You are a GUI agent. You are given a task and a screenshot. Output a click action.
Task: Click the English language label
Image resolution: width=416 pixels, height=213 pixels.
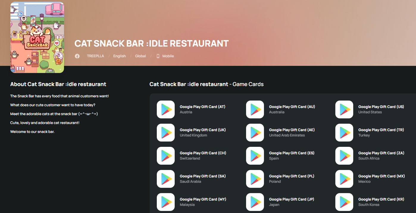(120, 56)
